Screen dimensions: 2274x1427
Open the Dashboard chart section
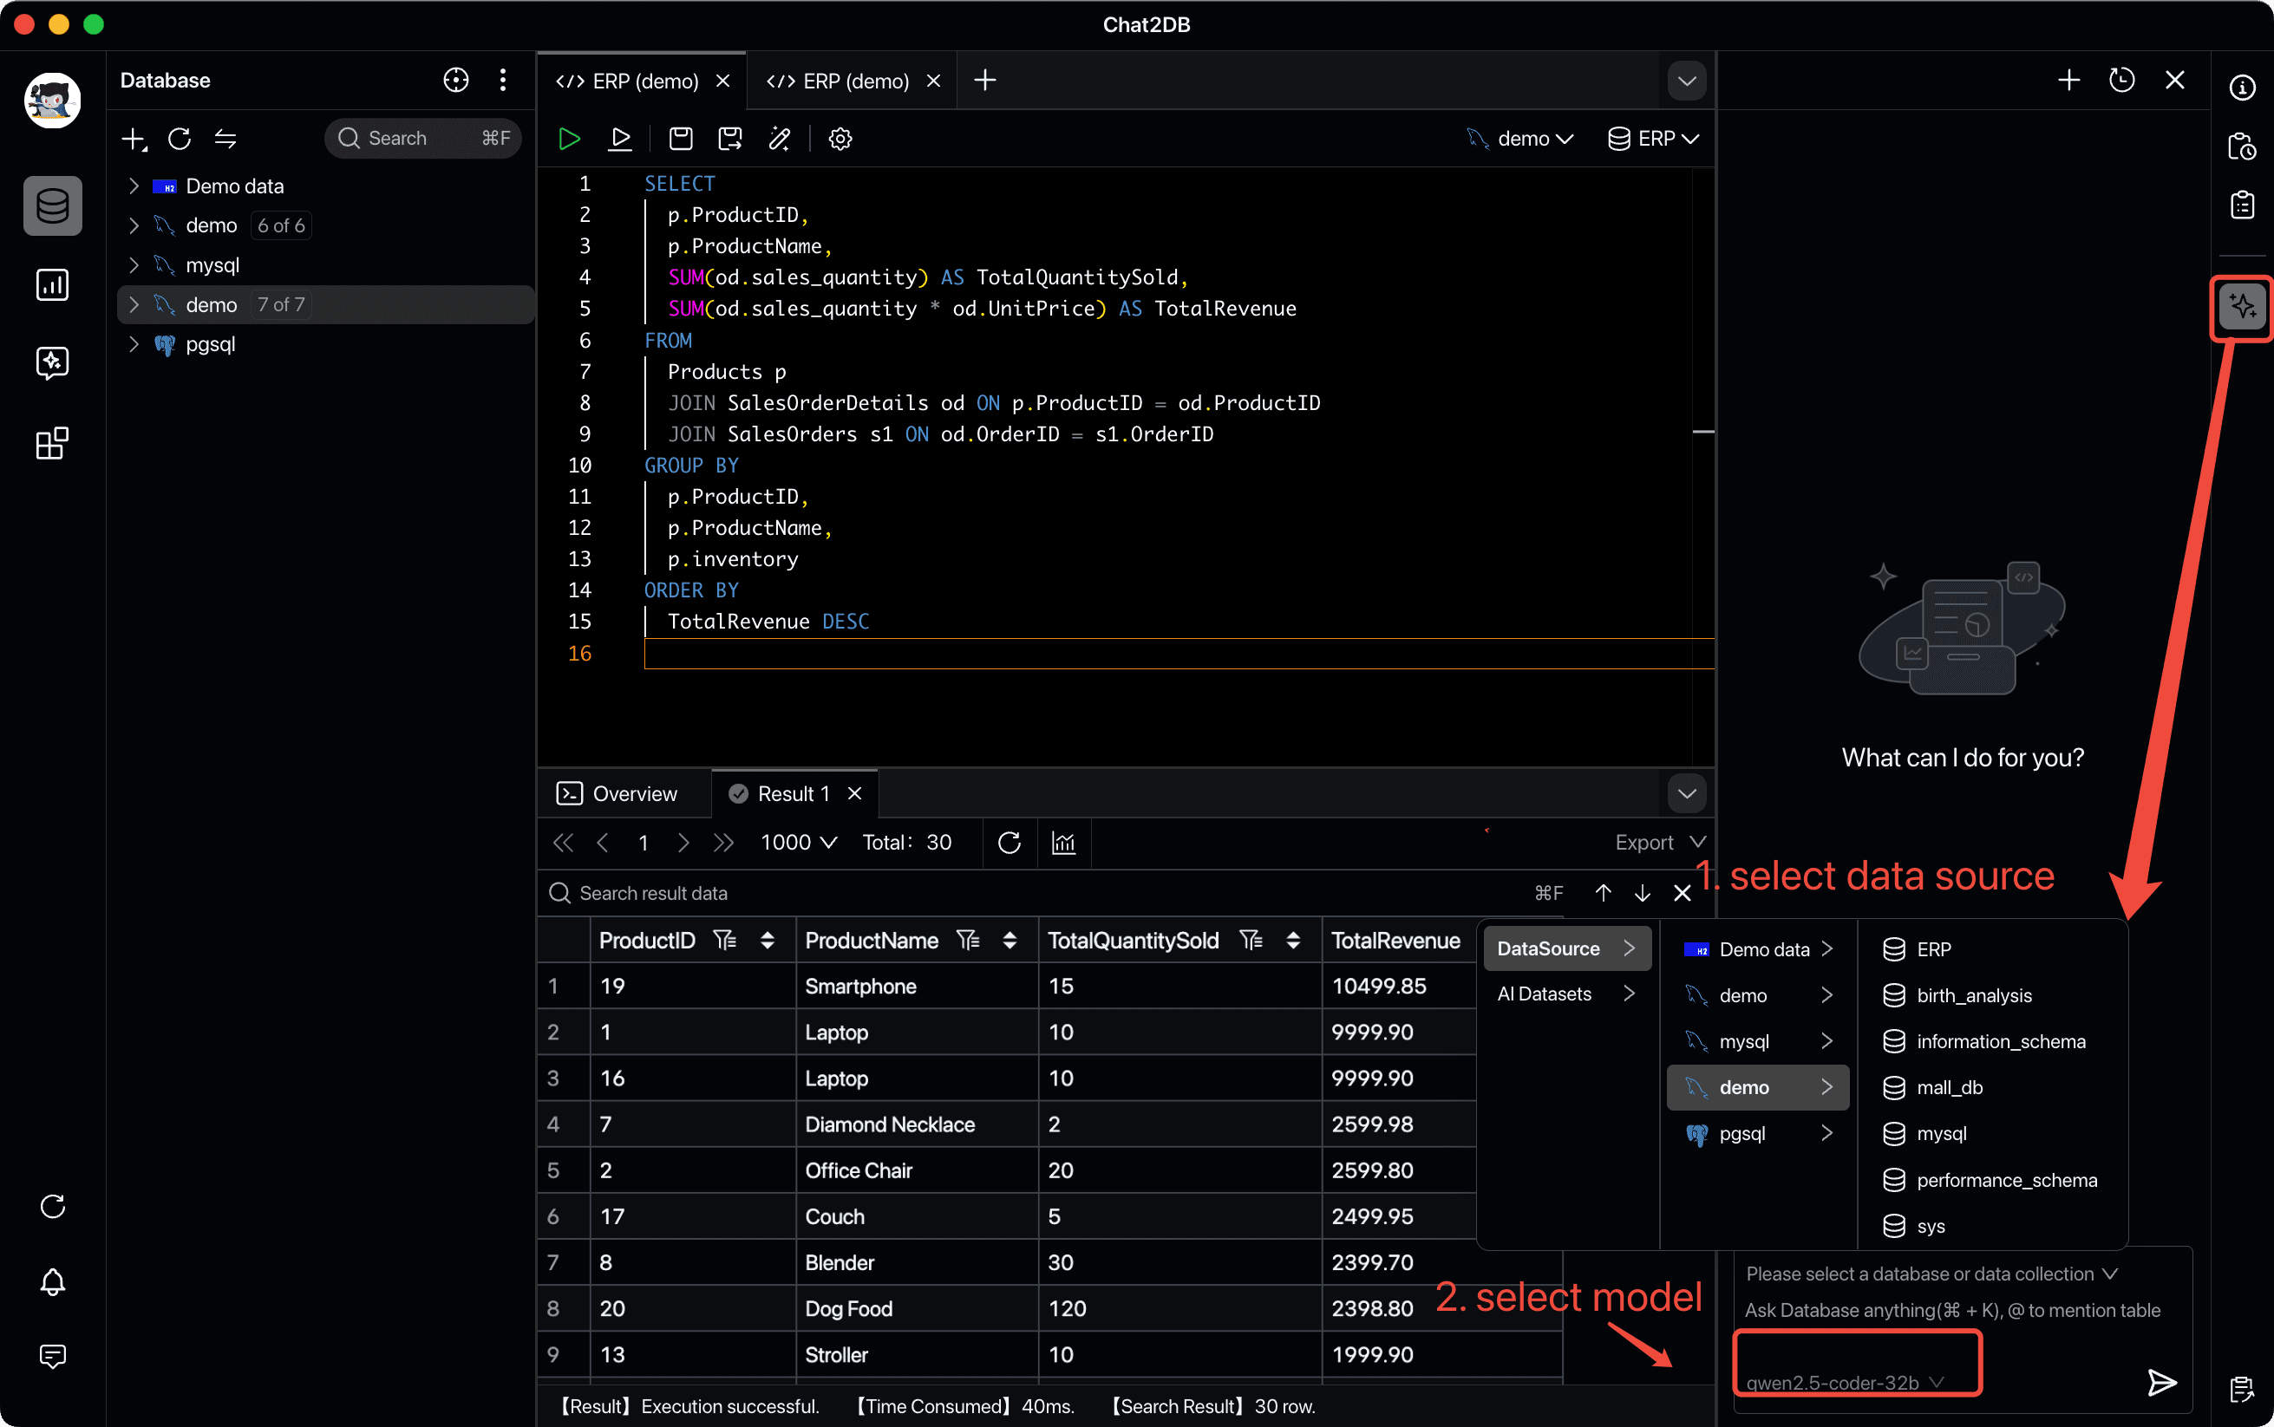(53, 284)
